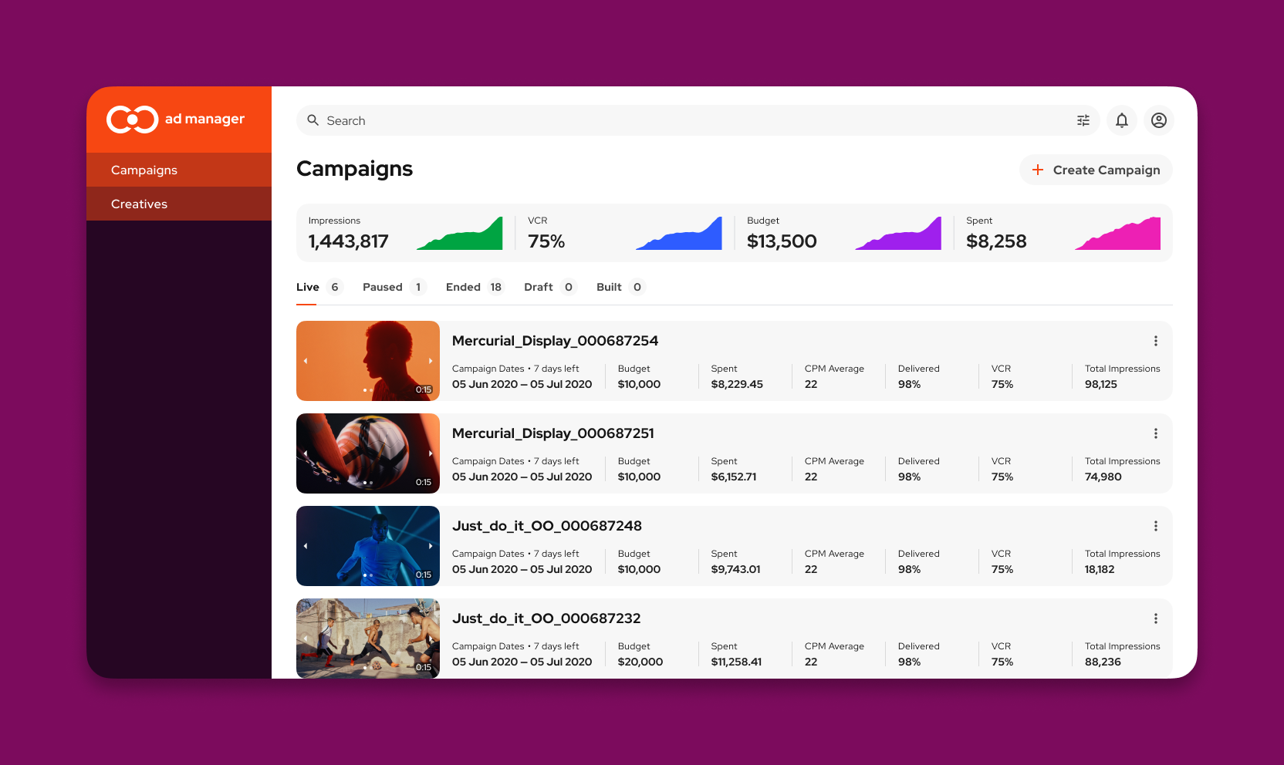1284x765 pixels.
Task: Open three-dot menu for Just_do_it_OO_000687232
Action: 1155,618
